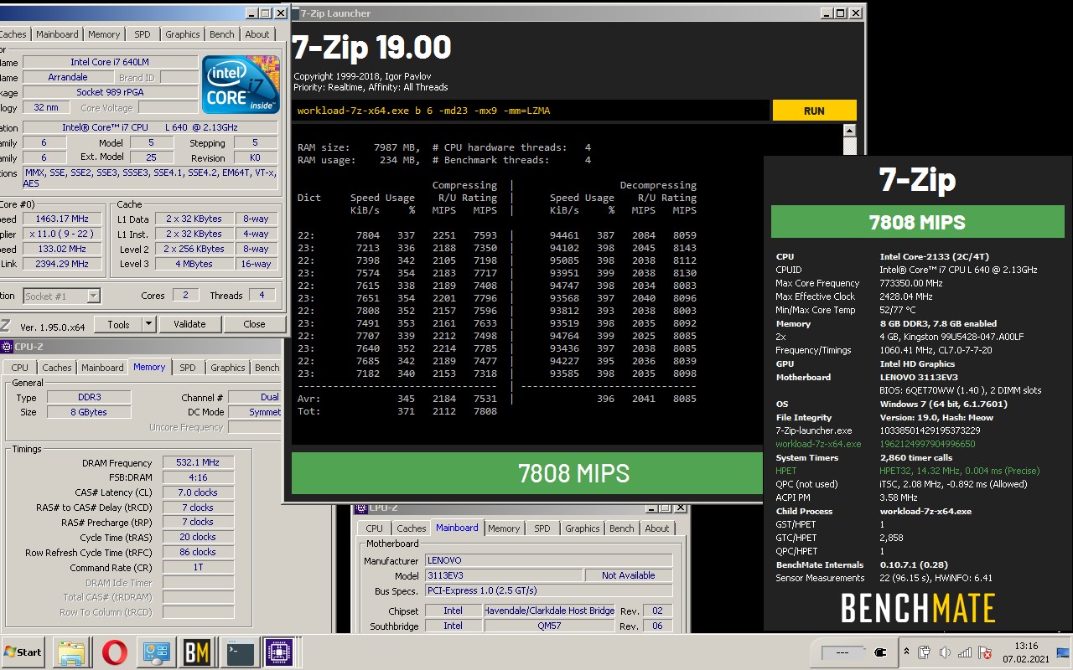This screenshot has height=670, width=1073.
Task: Click the 'LENOVO' manufacturer field
Action: [x=548, y=560]
